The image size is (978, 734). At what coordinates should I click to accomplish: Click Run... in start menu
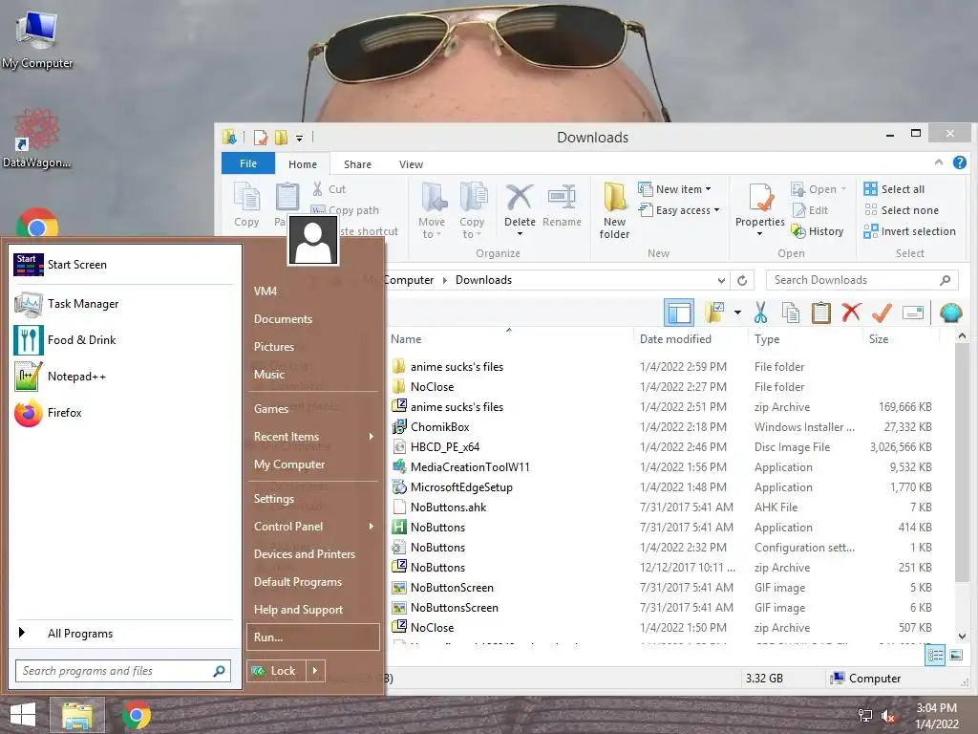click(x=313, y=637)
